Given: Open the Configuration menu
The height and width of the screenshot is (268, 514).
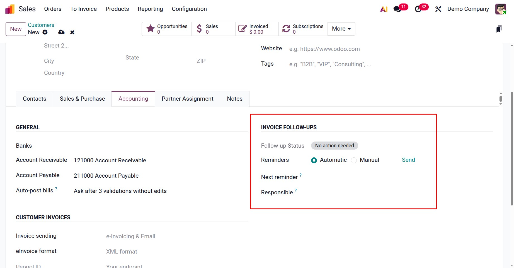Looking at the screenshot, I should tap(189, 9).
